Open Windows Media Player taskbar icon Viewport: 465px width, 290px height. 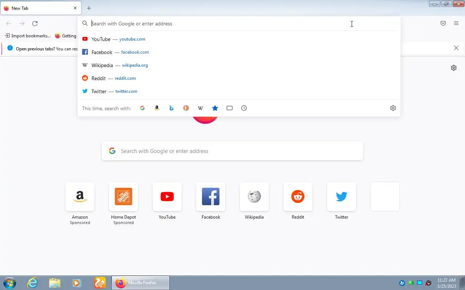click(x=77, y=283)
